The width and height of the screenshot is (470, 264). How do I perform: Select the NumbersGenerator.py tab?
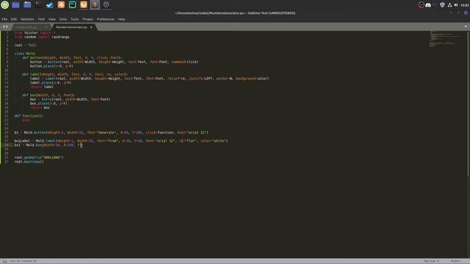71,27
